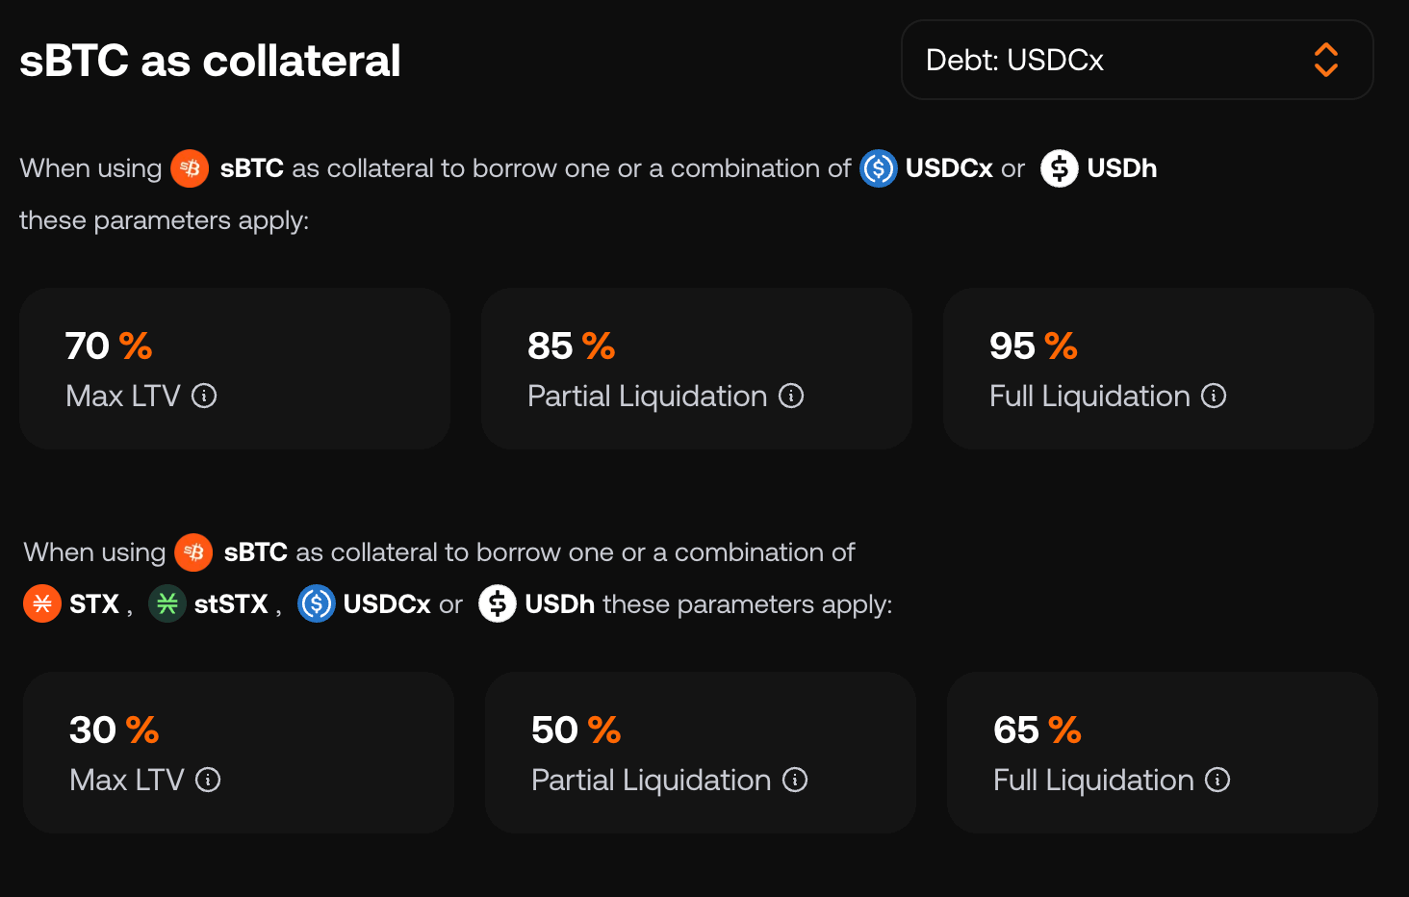This screenshot has width=1409, height=897.
Task: Click the white USDh icon in first paragraph
Action: pos(1059,168)
